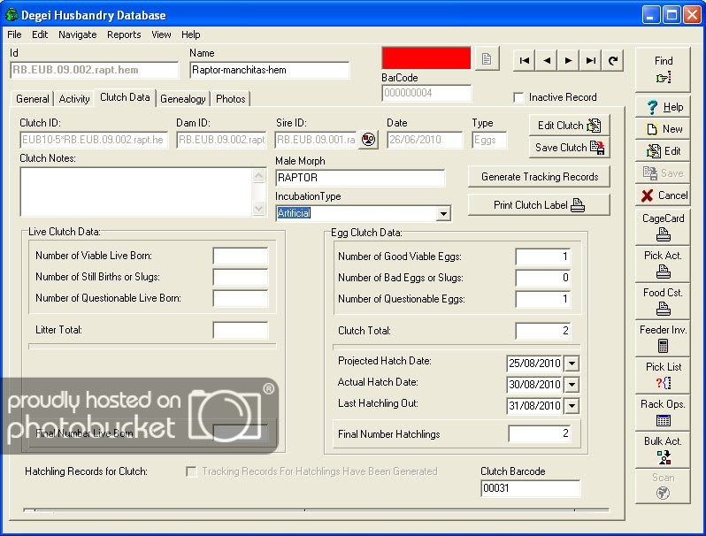Click the Print Clutch Label button
This screenshot has height=536, width=706.
click(539, 205)
